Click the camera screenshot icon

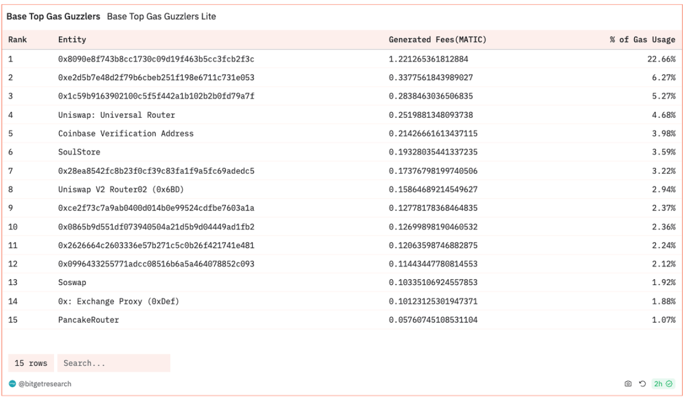pyautogui.click(x=628, y=384)
